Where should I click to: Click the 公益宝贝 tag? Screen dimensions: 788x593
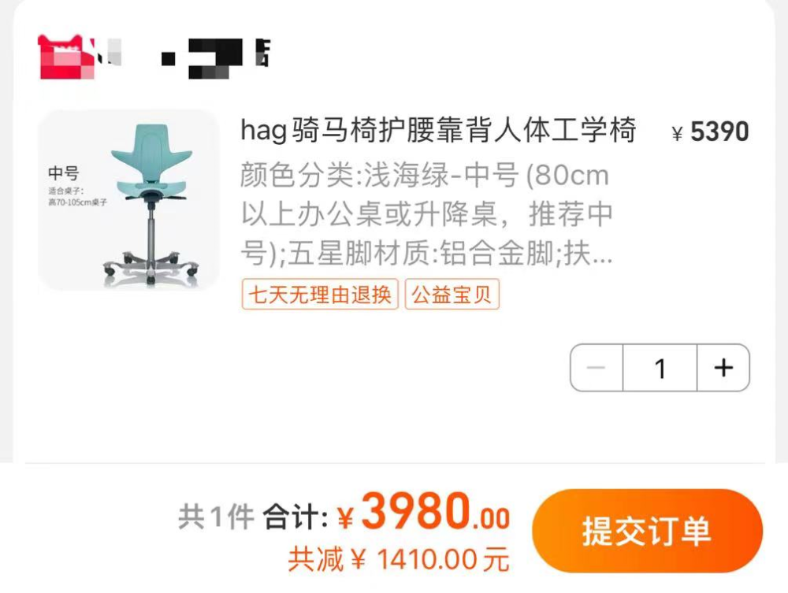point(452,295)
